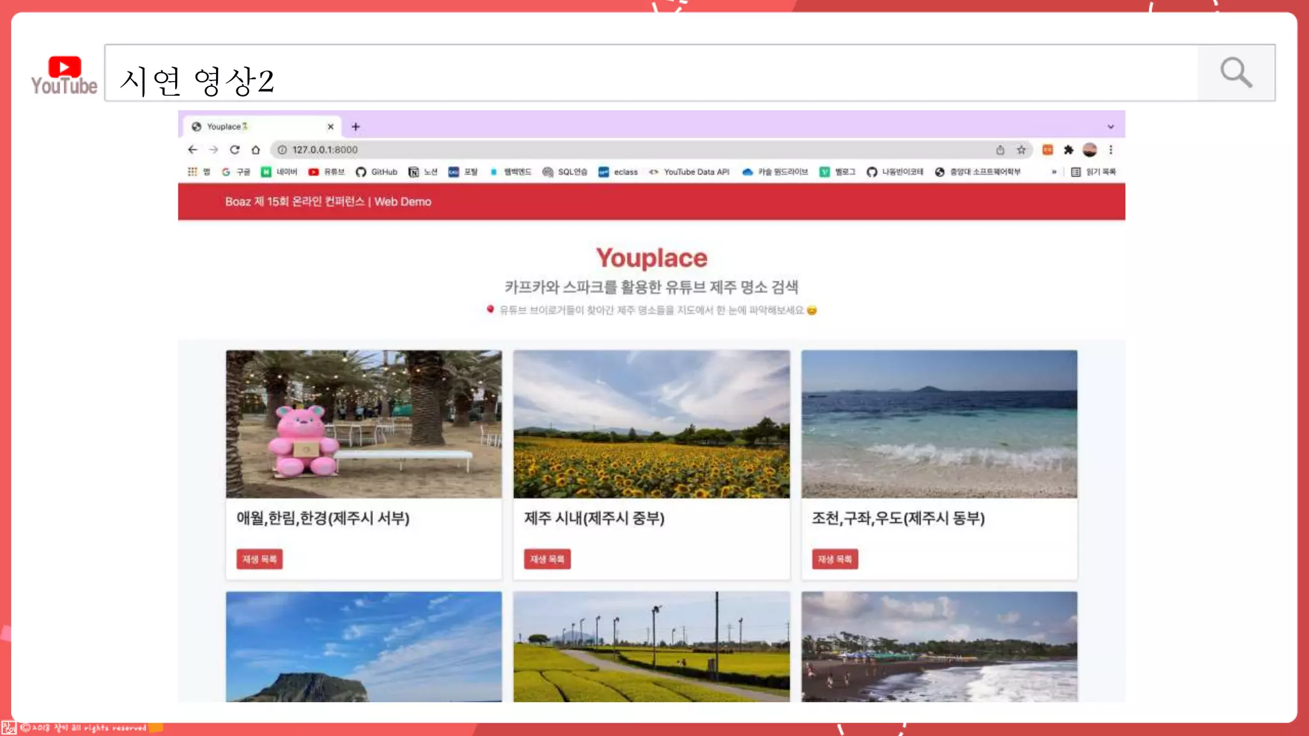This screenshot has height=736, width=1309.
Task: Bookmark page with the star icon
Action: [1021, 149]
